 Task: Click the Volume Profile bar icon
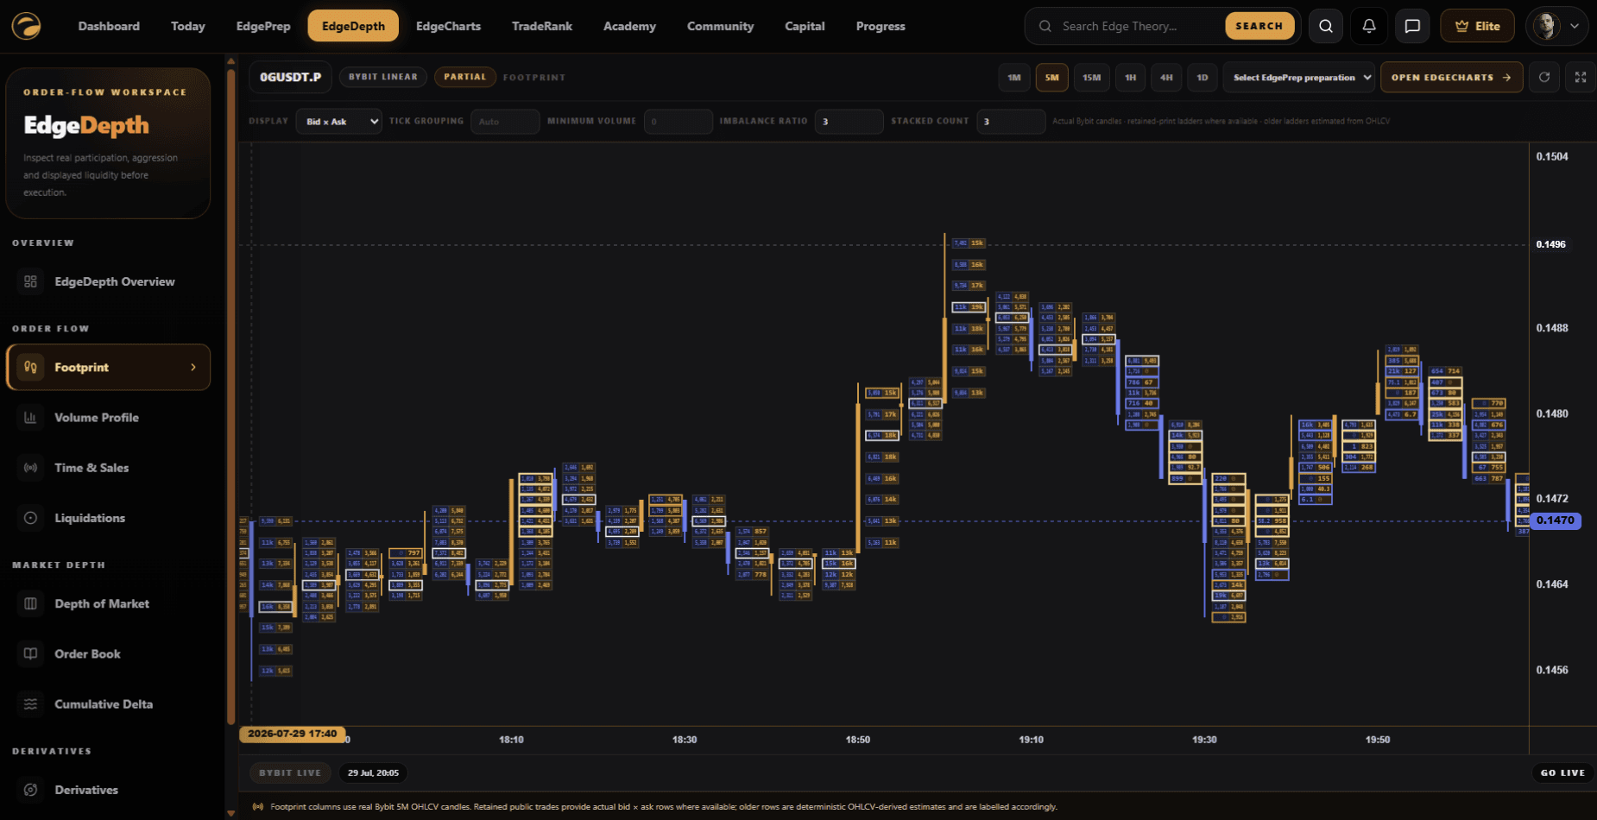(30, 418)
